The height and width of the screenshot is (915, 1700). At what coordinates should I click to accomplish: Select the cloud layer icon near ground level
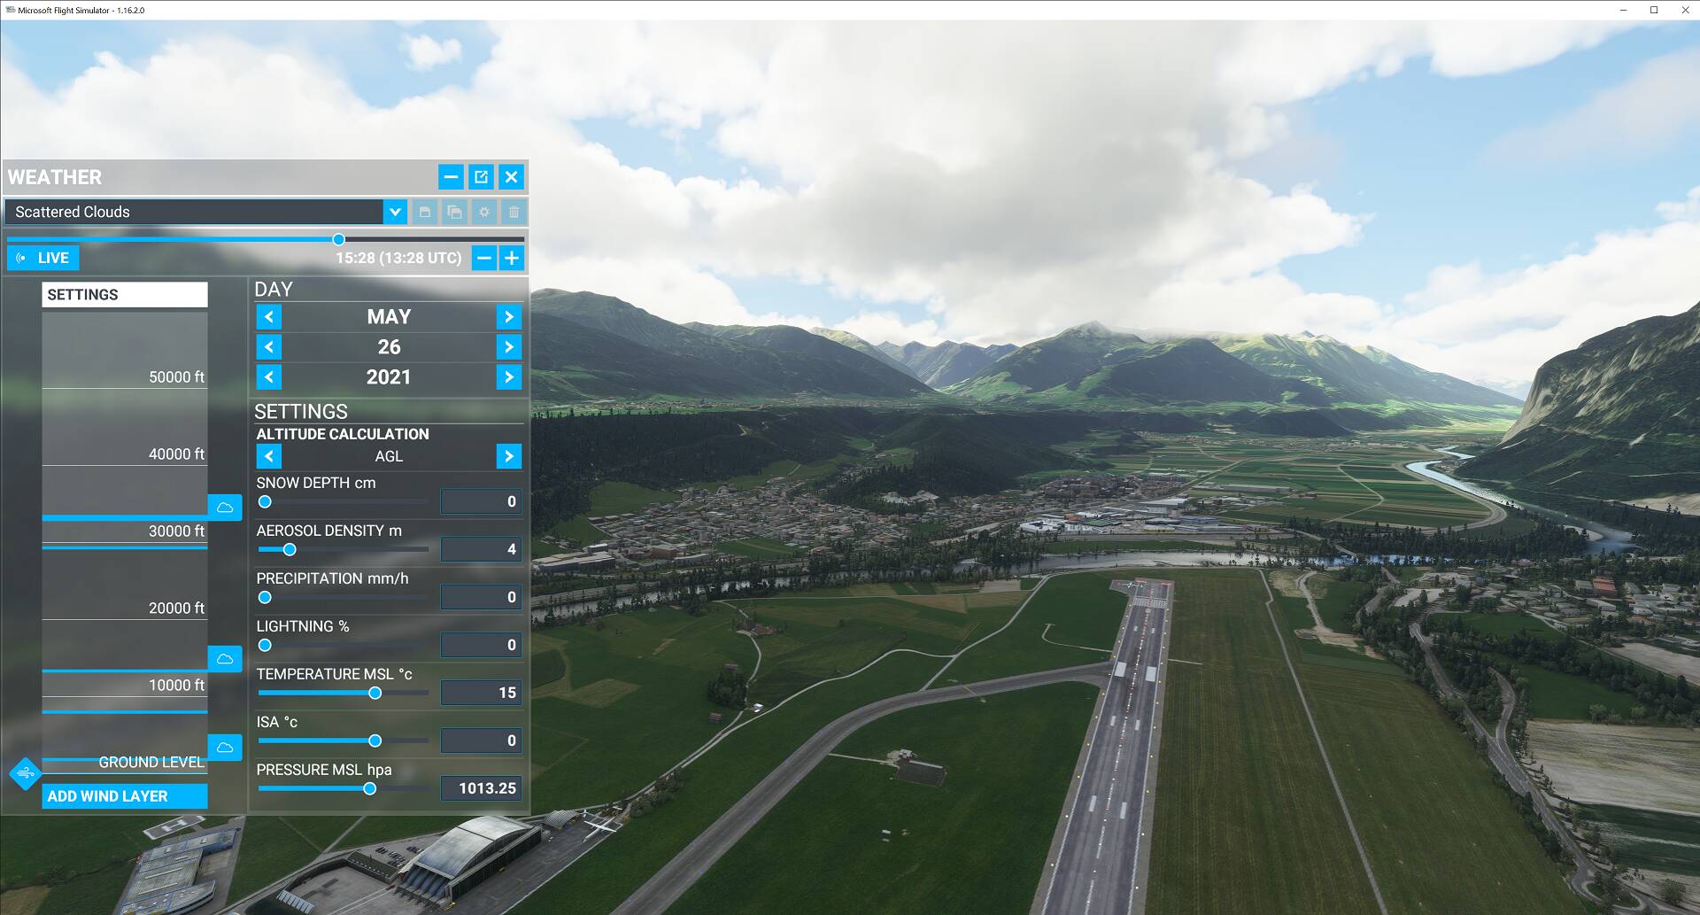(x=225, y=748)
